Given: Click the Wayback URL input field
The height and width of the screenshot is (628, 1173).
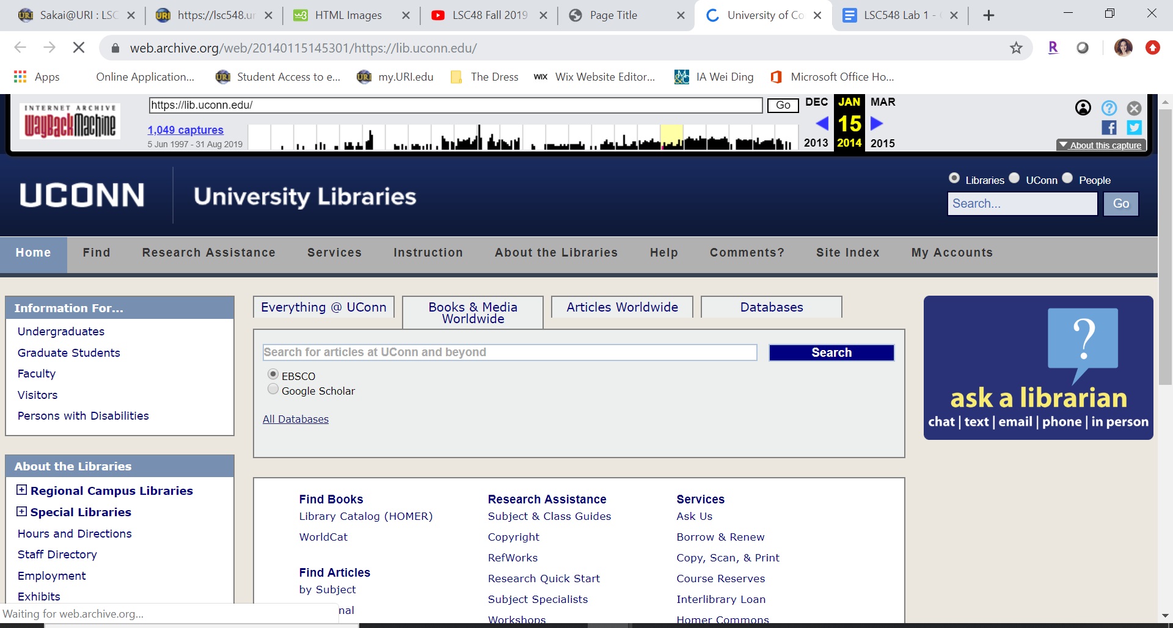Looking at the screenshot, I should (456, 105).
